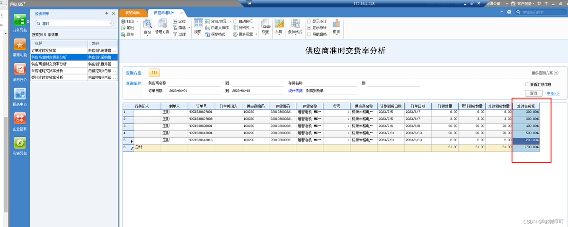Click the 常用功能 star icon
Viewport: 568px width, 227px height.
pyautogui.click(x=20, y=46)
